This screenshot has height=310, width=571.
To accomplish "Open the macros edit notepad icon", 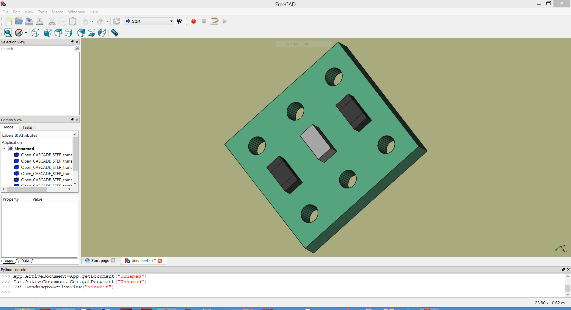I will pyautogui.click(x=214, y=21).
